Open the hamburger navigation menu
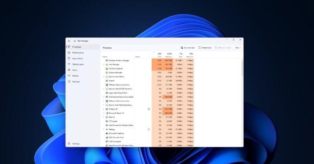This screenshot has height=164, width=314. point(69,41)
